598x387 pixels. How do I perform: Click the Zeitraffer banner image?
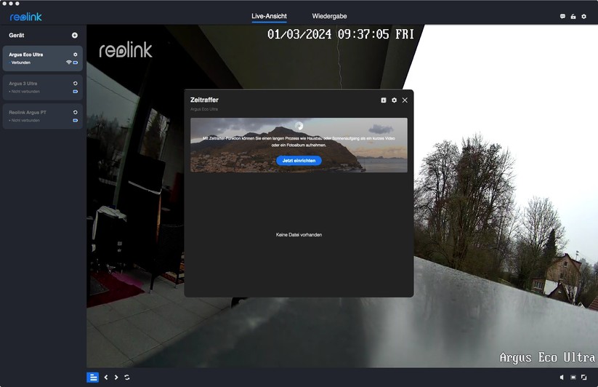[299, 145]
